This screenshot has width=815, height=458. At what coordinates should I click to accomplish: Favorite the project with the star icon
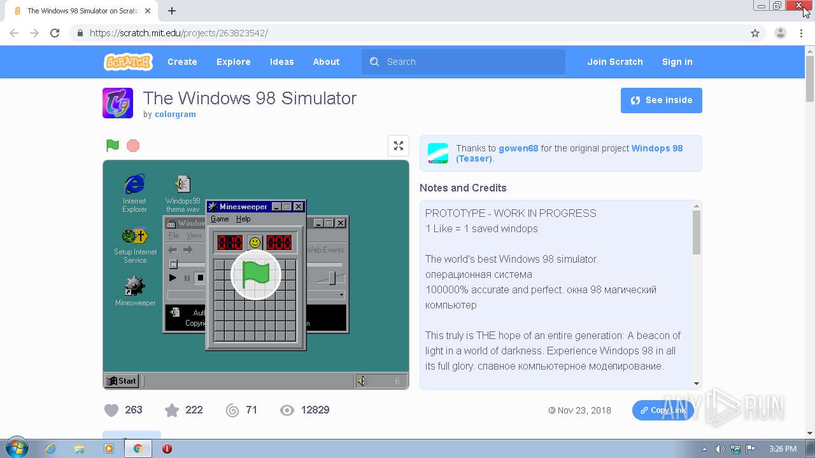pyautogui.click(x=172, y=410)
